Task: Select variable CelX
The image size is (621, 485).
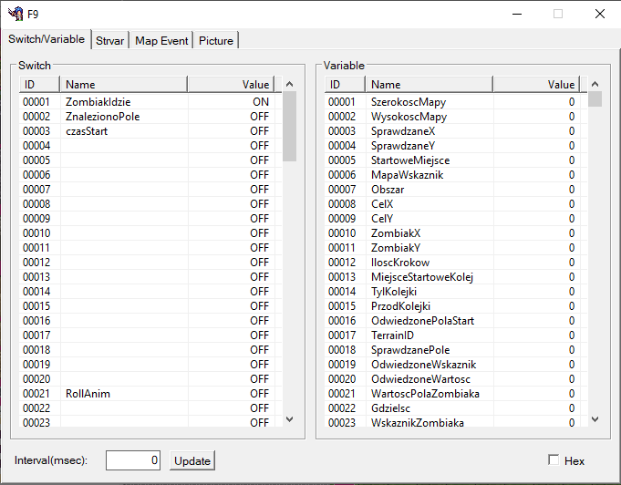Action: coord(456,204)
